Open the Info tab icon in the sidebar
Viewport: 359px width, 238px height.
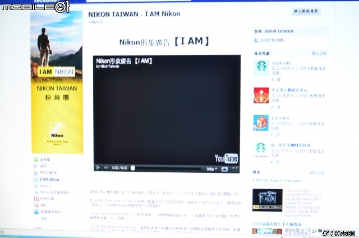(x=36, y=166)
